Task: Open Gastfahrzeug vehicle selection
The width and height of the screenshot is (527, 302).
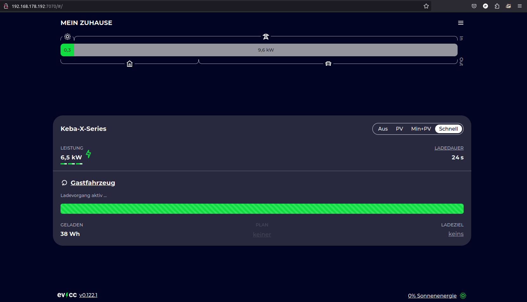Action: tap(93, 183)
